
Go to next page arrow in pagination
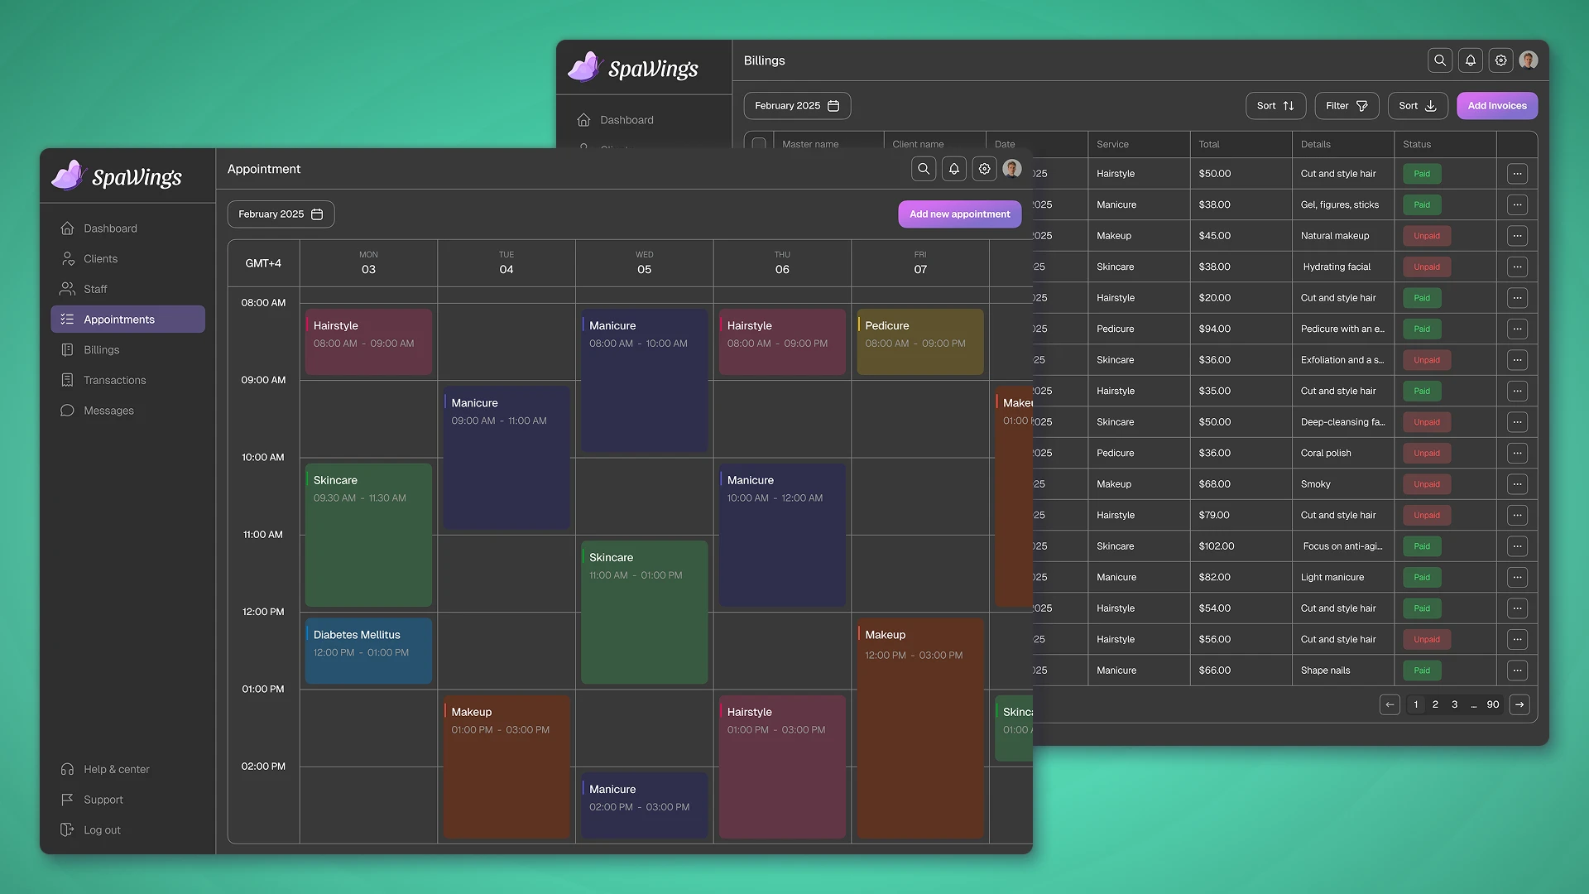pos(1519,704)
